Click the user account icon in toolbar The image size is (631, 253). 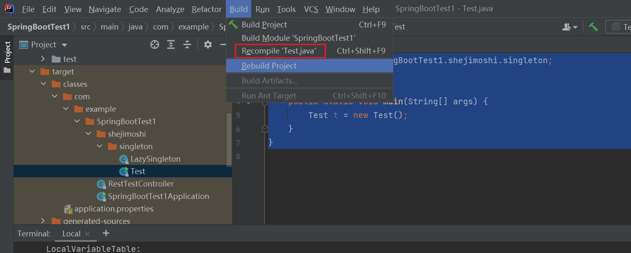point(569,27)
